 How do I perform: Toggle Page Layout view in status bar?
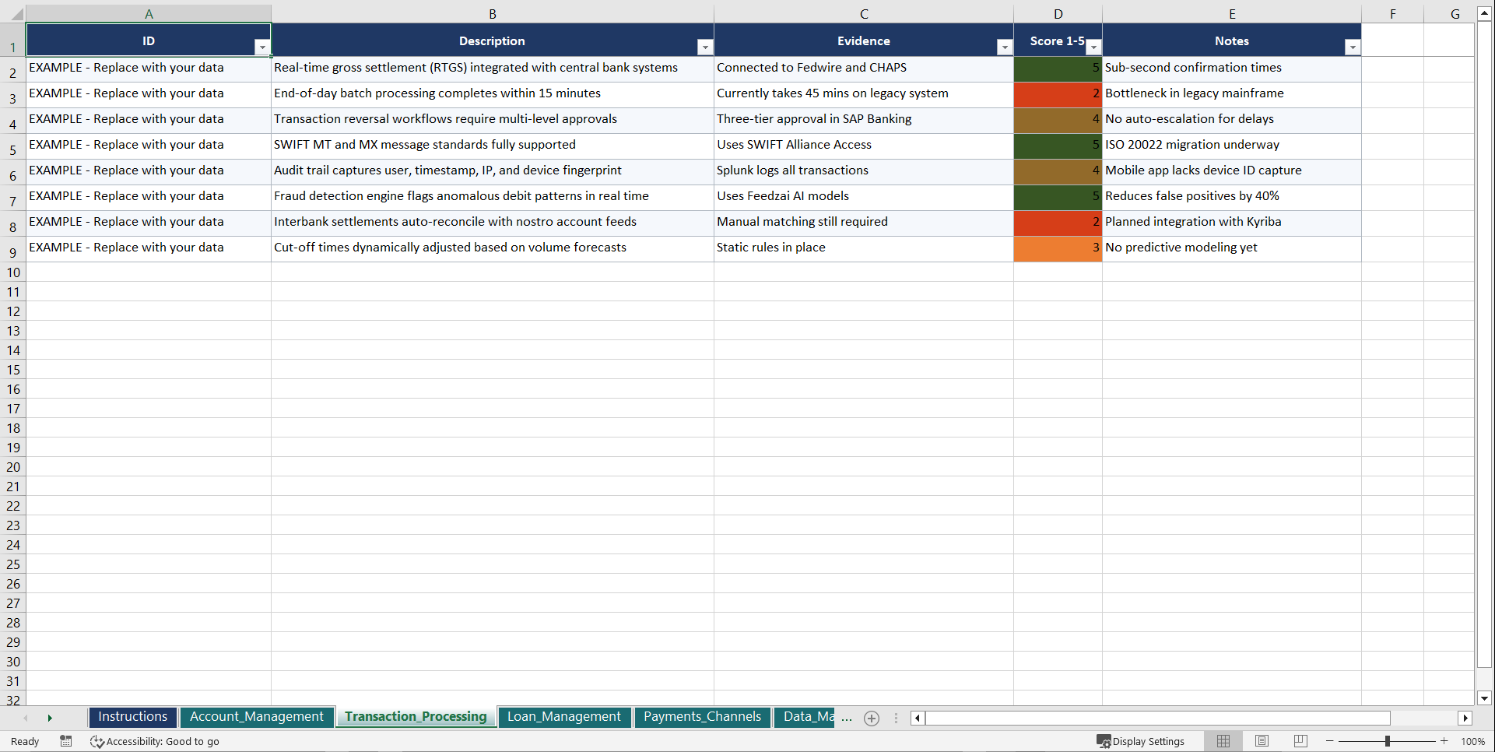coord(1261,741)
